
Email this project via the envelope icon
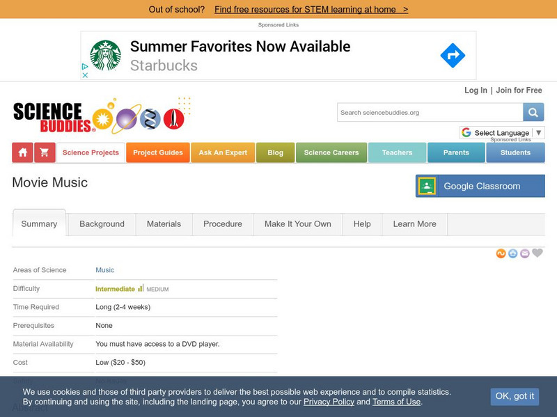524,253
